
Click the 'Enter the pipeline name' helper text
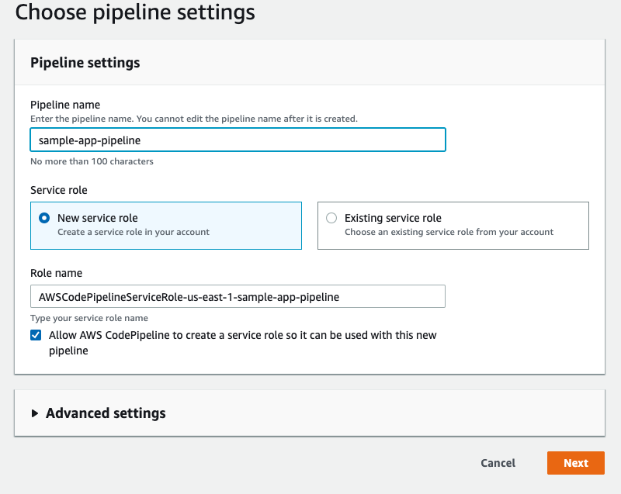[193, 119]
